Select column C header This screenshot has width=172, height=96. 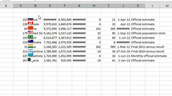tap(21, 6)
